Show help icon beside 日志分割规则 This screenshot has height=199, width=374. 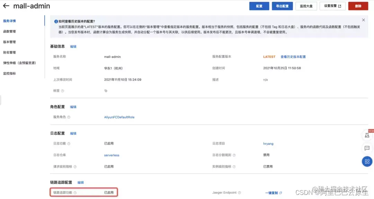coord(234,155)
